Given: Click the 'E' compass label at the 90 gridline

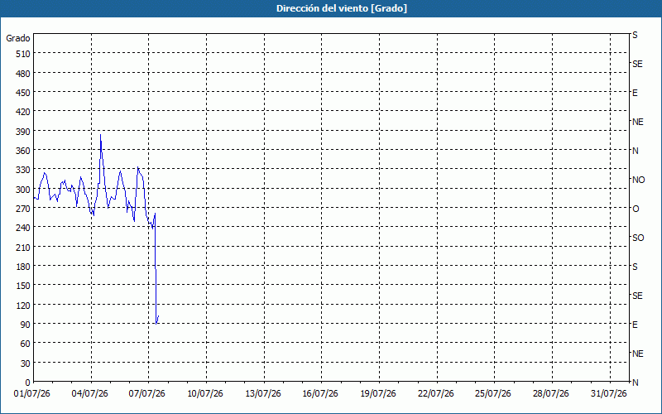Looking at the screenshot, I should point(635,325).
